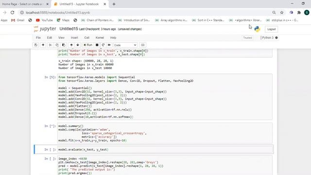Log out with the Logout button
The width and height of the screenshot is (311, 175).
(x=271, y=29)
